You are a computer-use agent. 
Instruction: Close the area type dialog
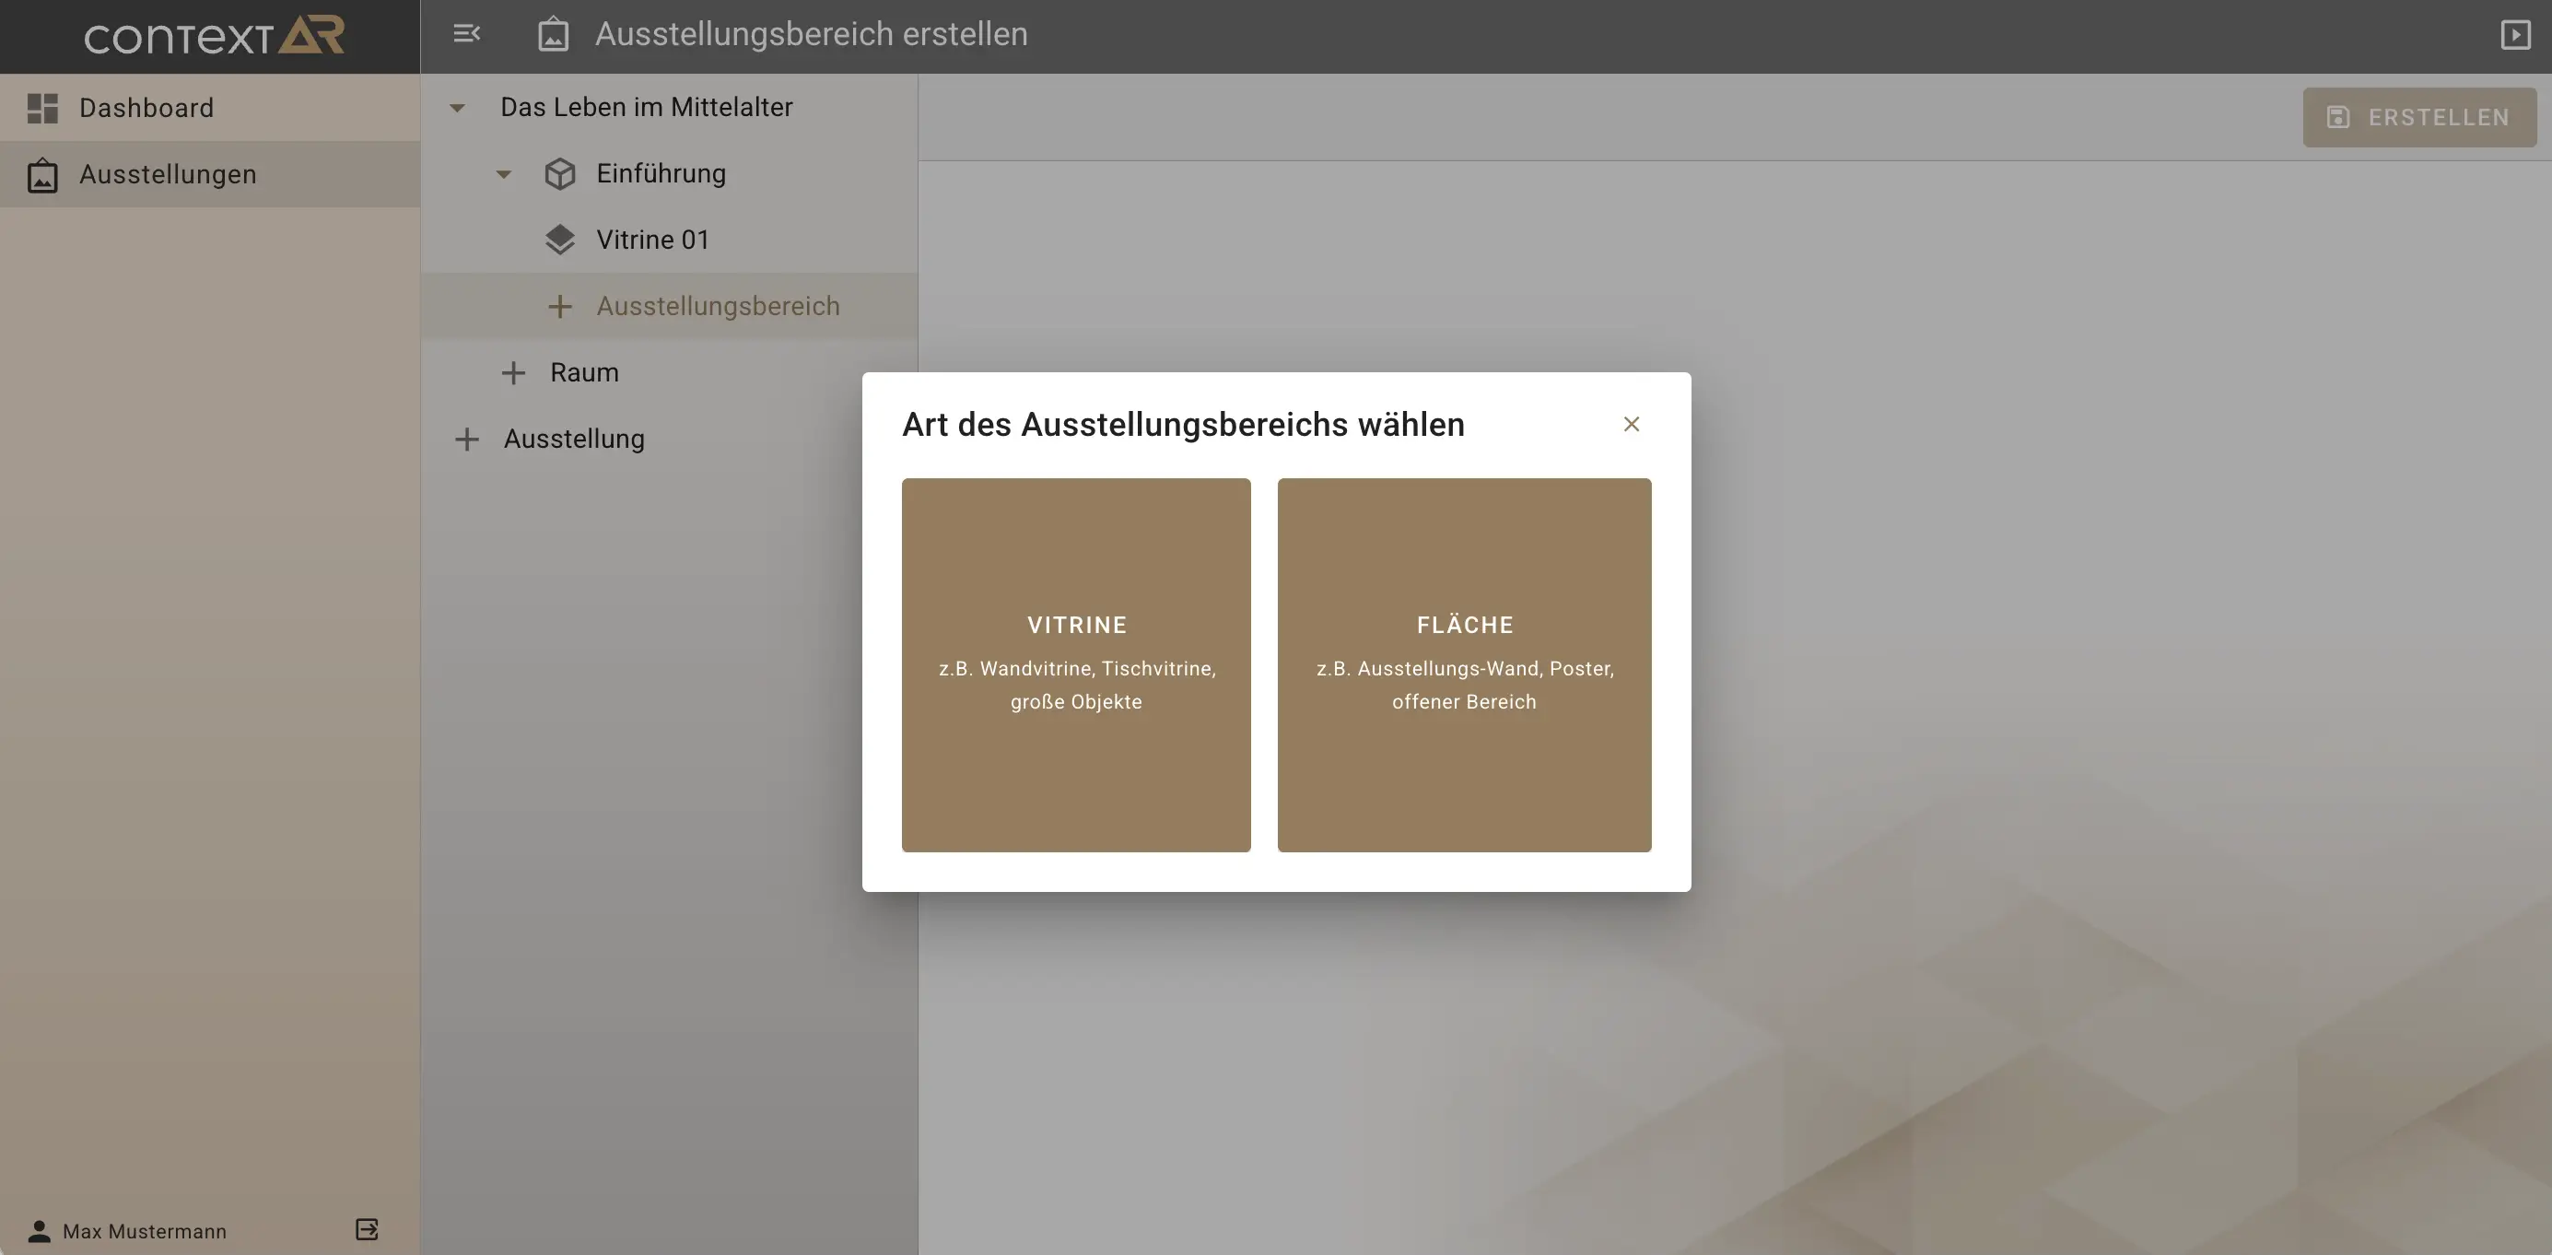(x=1631, y=424)
